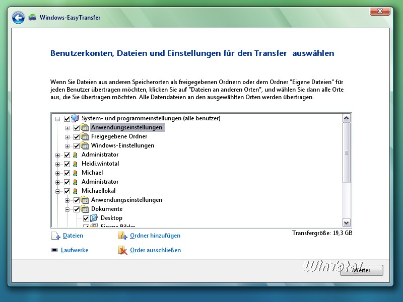Expand the Freigegebene Ordner node
Image resolution: width=403 pixels, height=302 pixels.
67,137
